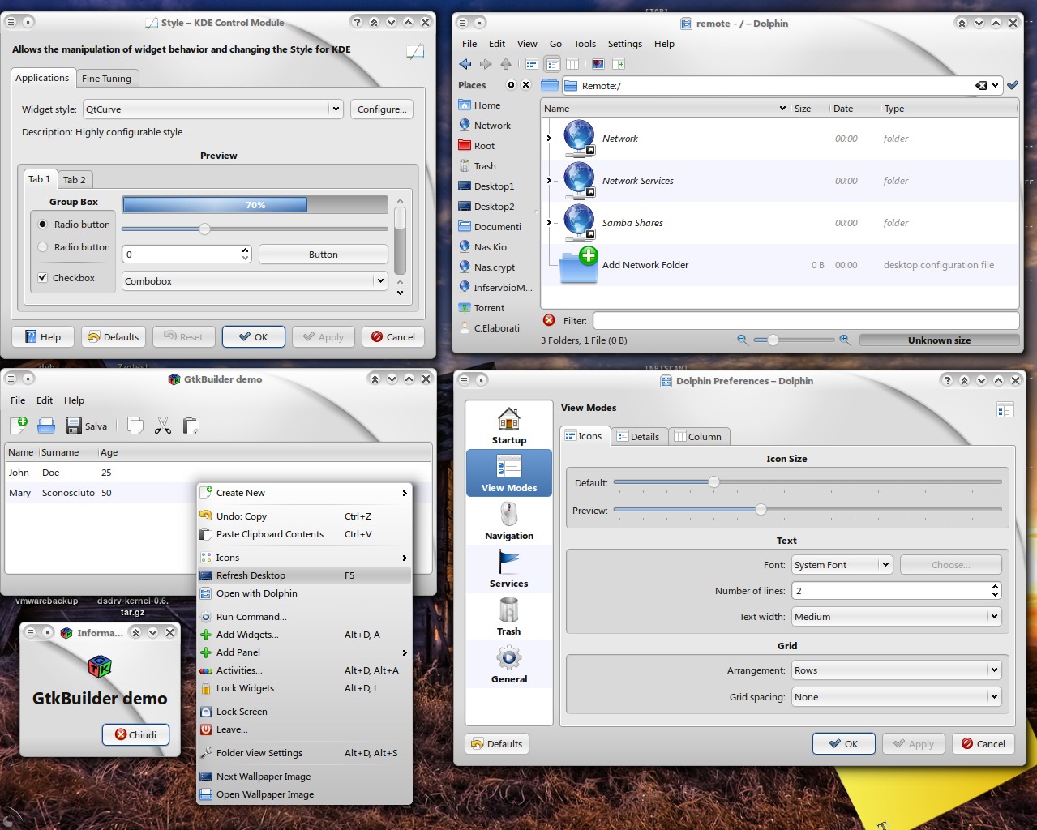Click the Filter text input field
The width and height of the screenshot is (1037, 830).
pyautogui.click(x=806, y=320)
